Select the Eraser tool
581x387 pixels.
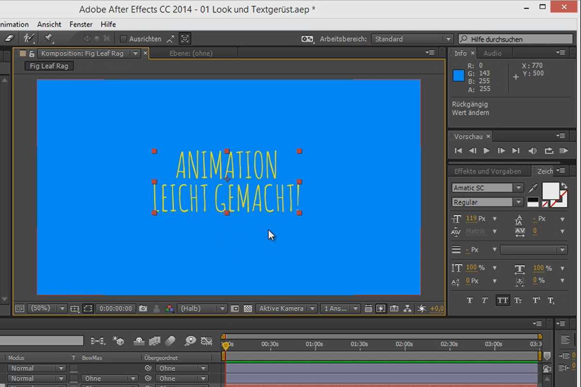(x=8, y=39)
